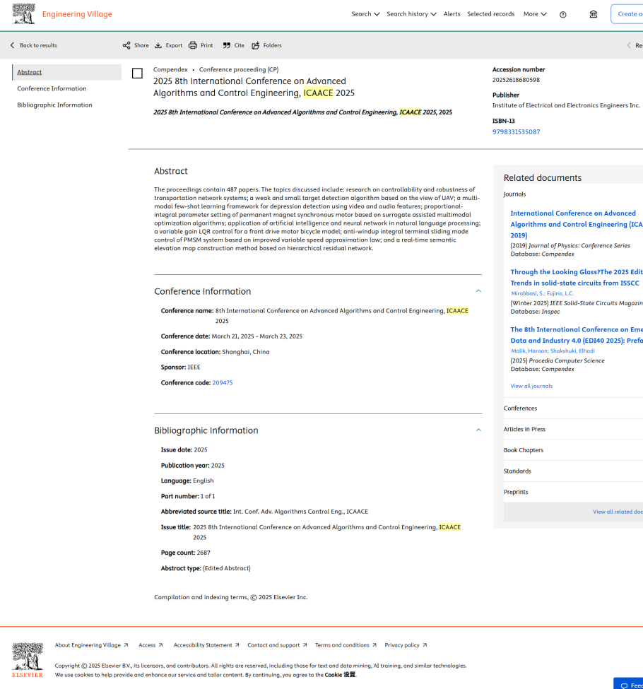Screen dimensions: 643x689
Task: Click author Shakshuki, Elhadi link
Action: click(x=572, y=351)
